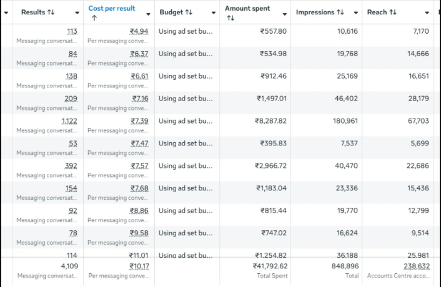
Task: Open Results column dropdown caret
Action: tap(77, 12)
